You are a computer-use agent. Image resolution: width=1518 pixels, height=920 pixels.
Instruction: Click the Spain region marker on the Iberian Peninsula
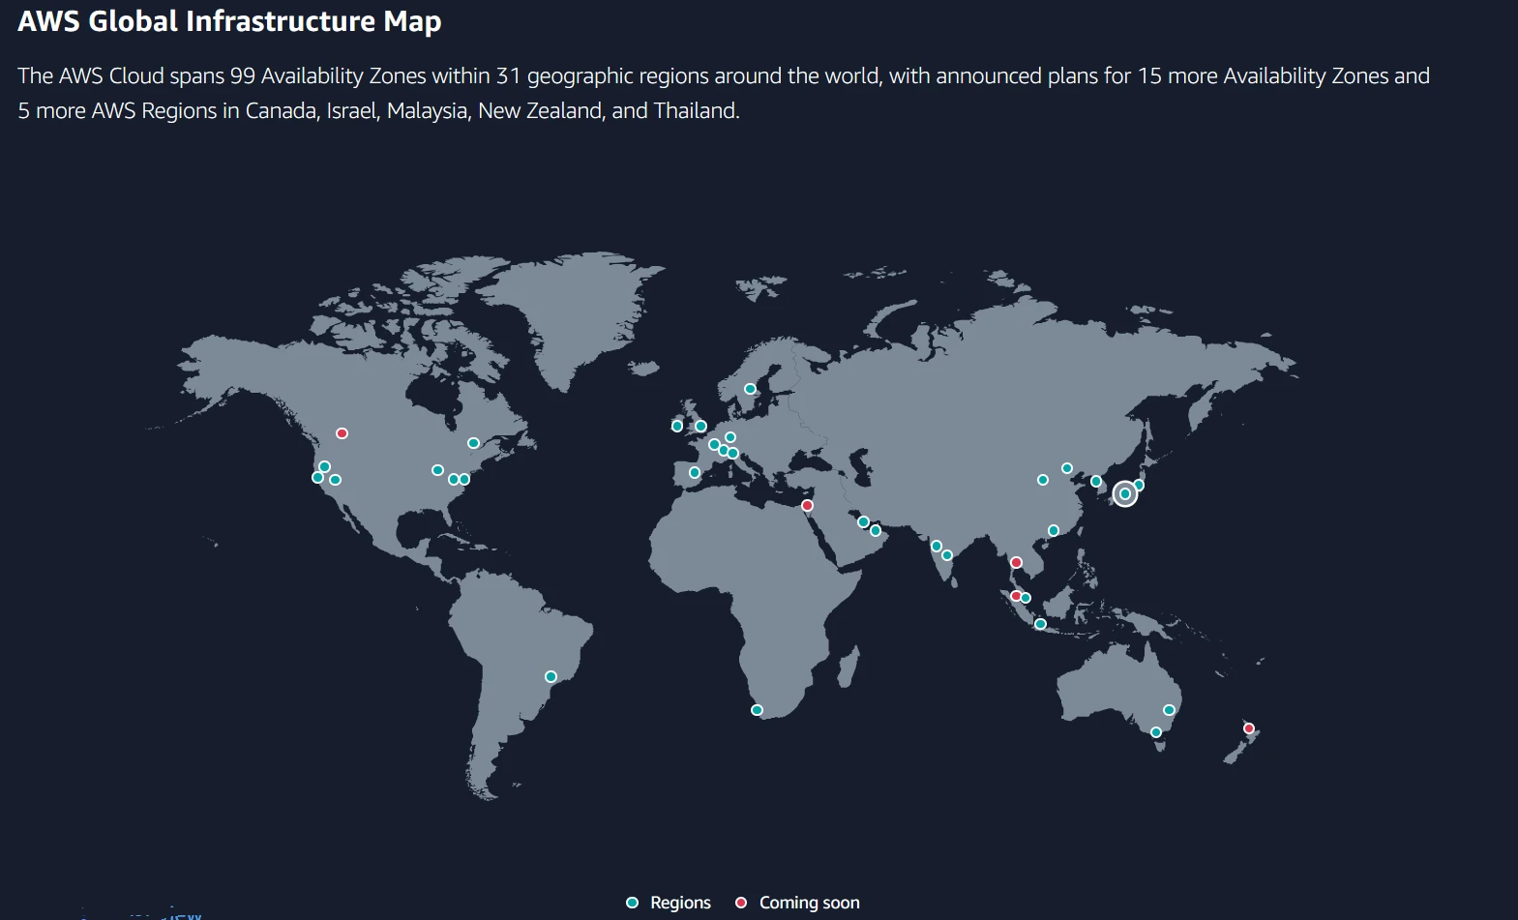pyautogui.click(x=694, y=473)
